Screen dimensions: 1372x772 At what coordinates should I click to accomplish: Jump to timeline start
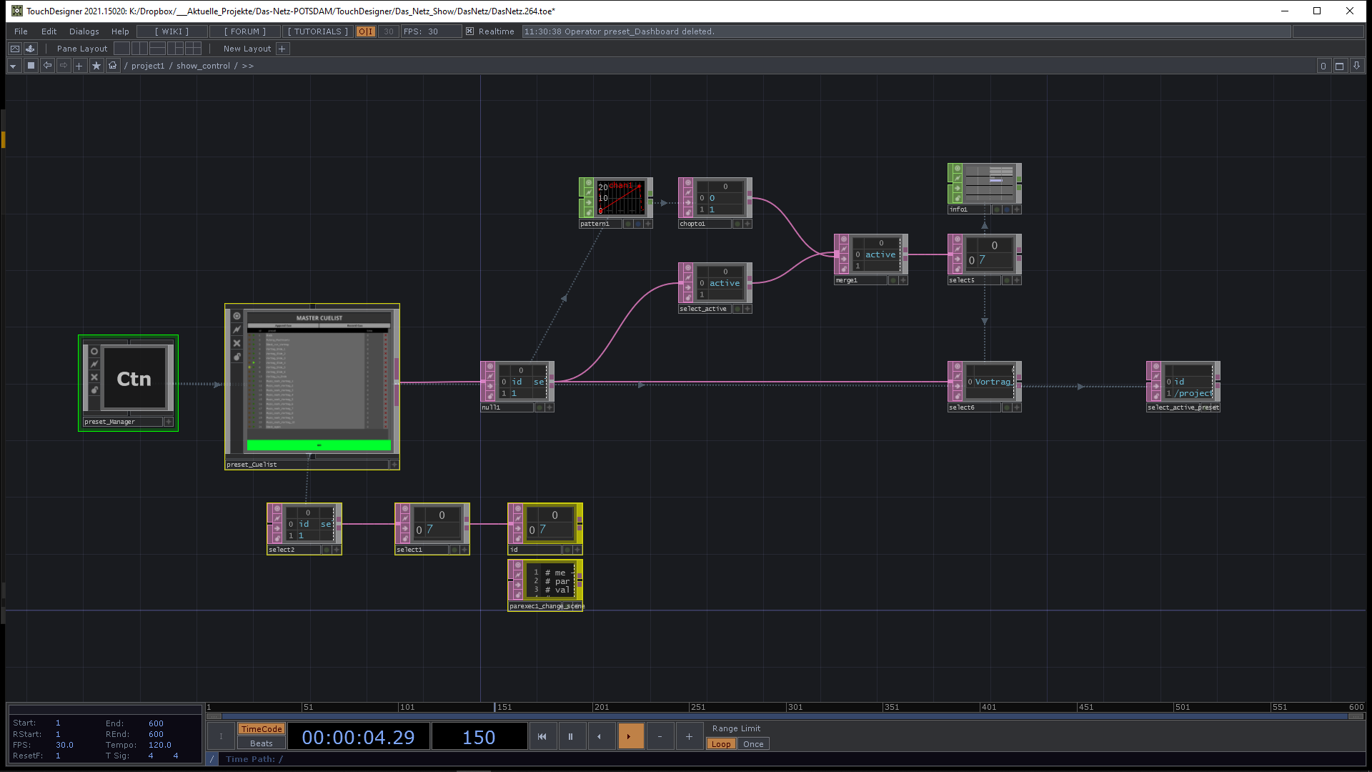(542, 736)
